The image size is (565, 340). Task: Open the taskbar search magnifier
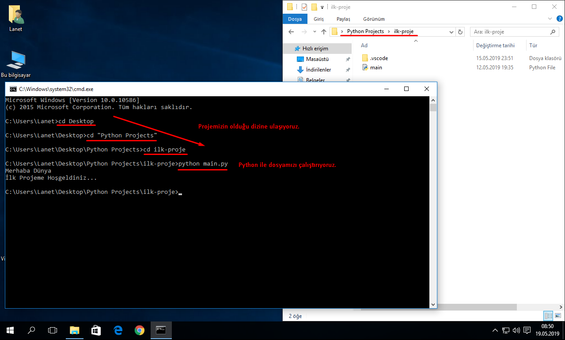[x=31, y=330]
